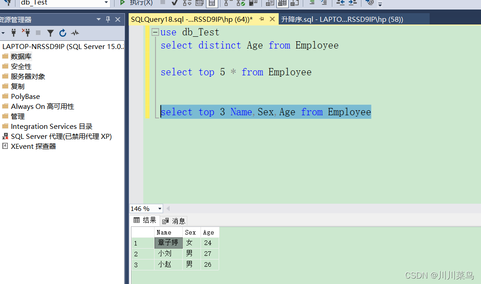Viewport: 481px width, 284px height.
Task: Open toolbar overflow options arrow
Action: click(x=380, y=4)
